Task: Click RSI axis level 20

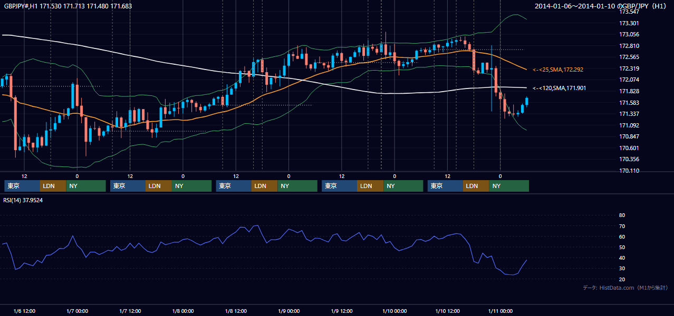Action: coord(622,279)
